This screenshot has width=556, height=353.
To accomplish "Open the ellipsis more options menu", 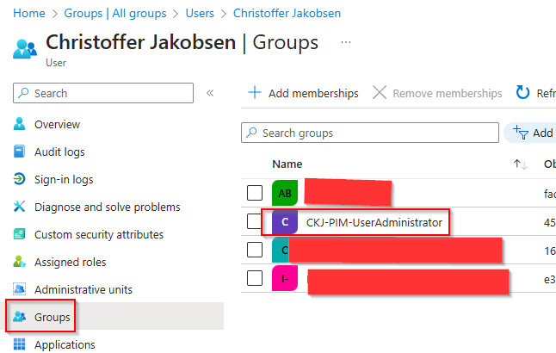I will pyautogui.click(x=346, y=42).
